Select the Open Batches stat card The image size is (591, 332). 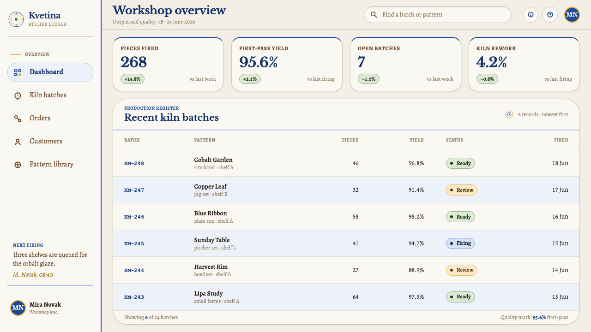(405, 64)
